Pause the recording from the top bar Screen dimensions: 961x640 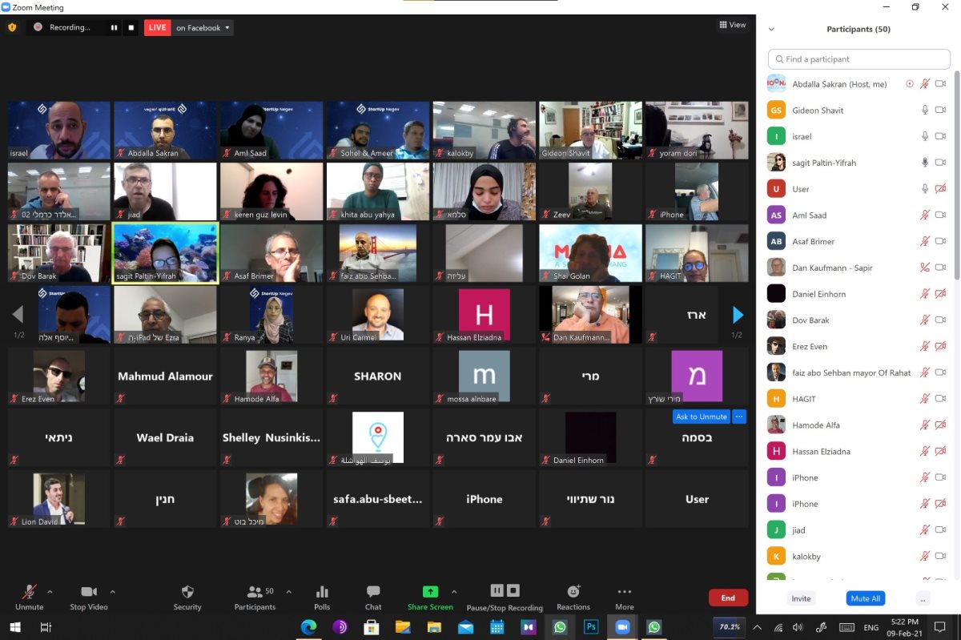[114, 27]
